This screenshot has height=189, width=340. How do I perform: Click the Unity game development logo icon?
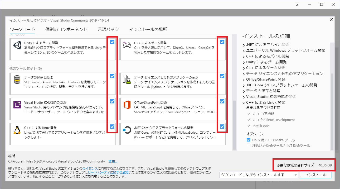17,45
